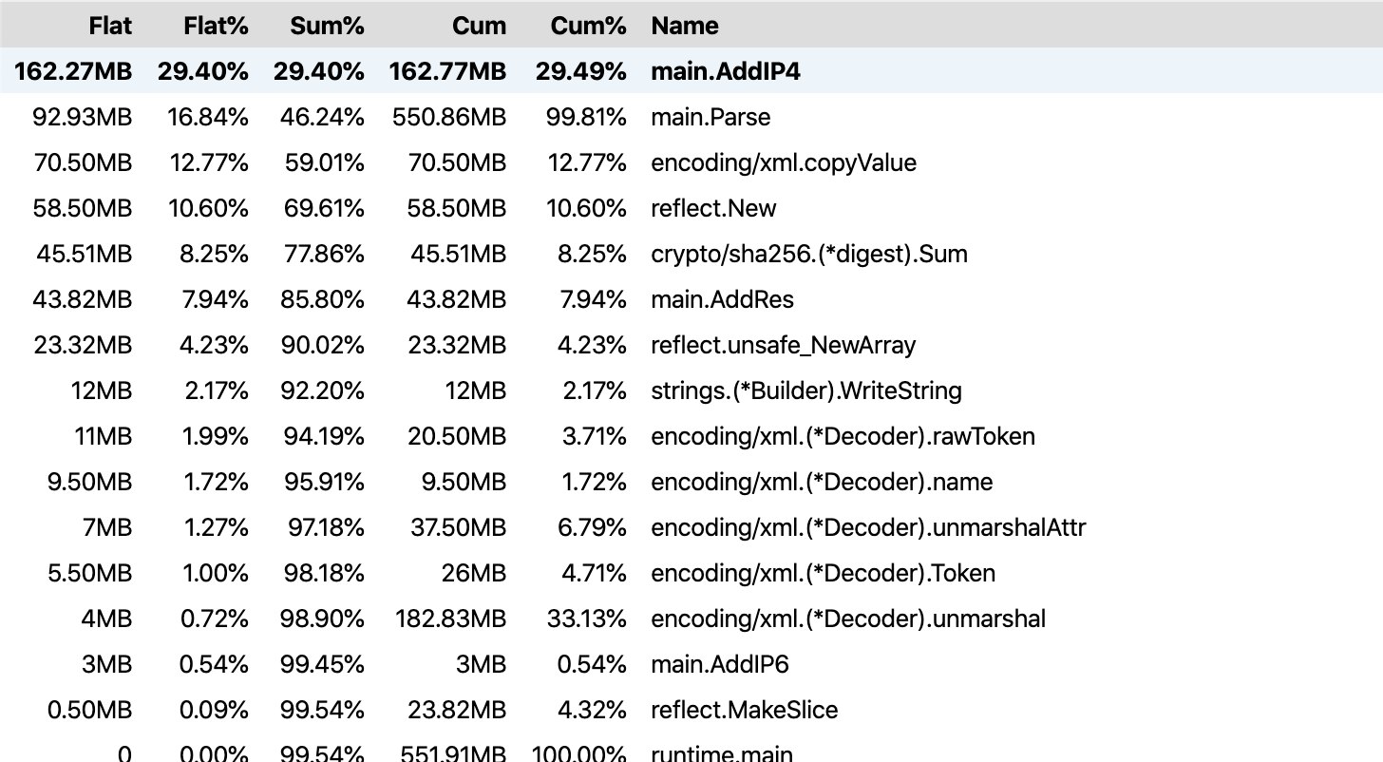Sort by Name column header
Screen dimensions: 1383x762
click(685, 26)
